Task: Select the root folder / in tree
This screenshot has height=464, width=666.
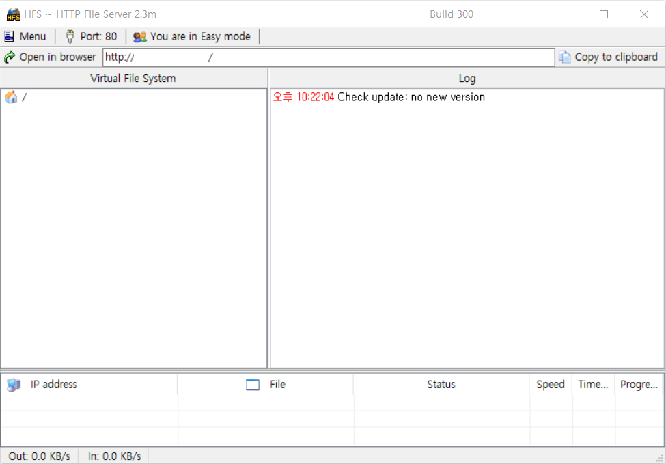Action: pos(15,97)
